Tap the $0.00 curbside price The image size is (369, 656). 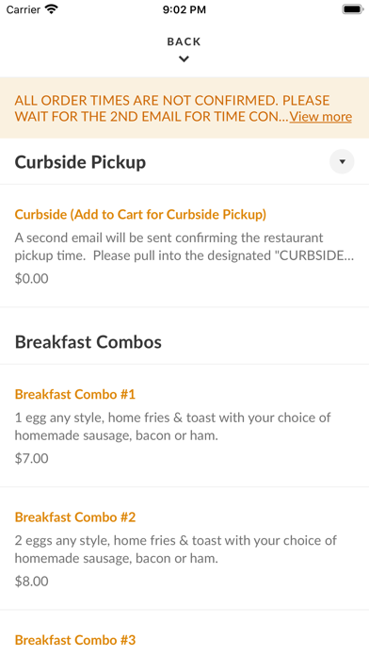[31, 278]
